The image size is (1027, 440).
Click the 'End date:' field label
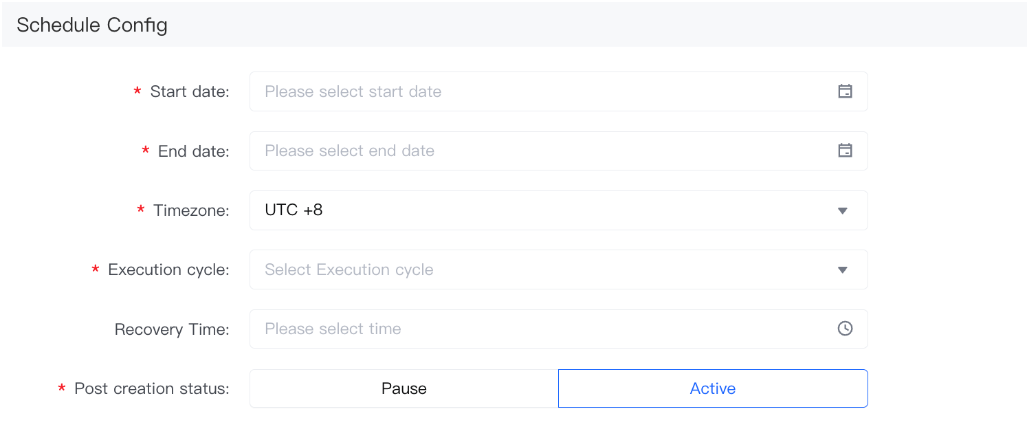[x=193, y=151]
